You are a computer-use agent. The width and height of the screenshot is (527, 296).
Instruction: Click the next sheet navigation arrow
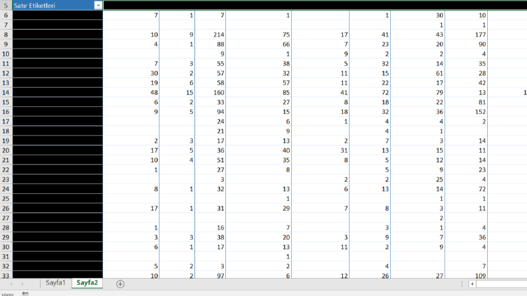pyautogui.click(x=23, y=284)
